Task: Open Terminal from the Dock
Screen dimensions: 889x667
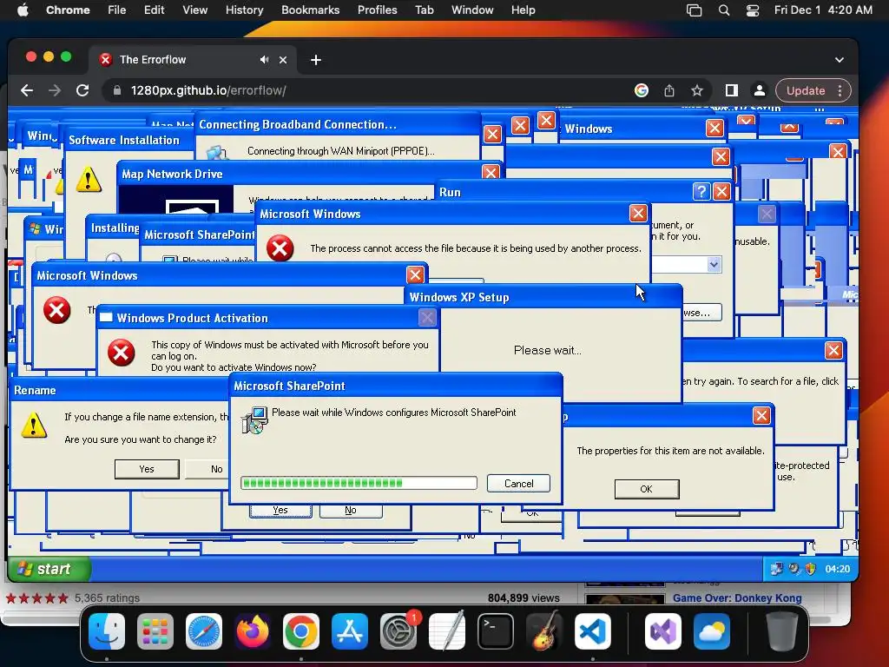Action: pyautogui.click(x=496, y=631)
